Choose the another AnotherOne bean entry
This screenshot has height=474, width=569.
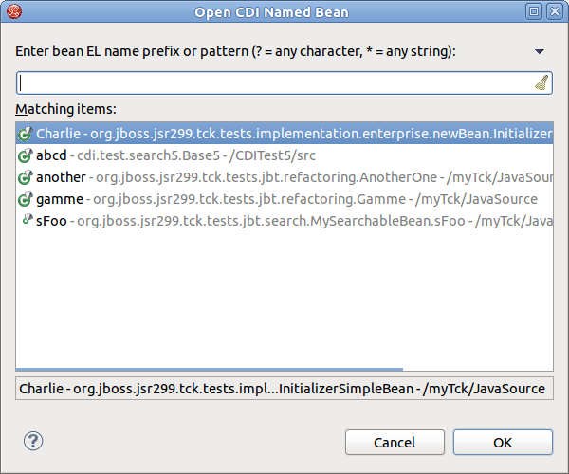[x=284, y=177]
